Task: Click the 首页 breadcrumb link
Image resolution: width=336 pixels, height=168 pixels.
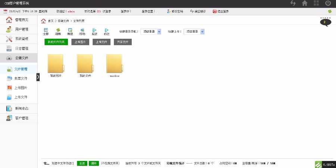Action: tap(50, 21)
